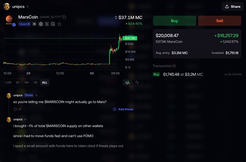
Task: Open unipcs avatar on thesis post
Action: coord(9,95)
